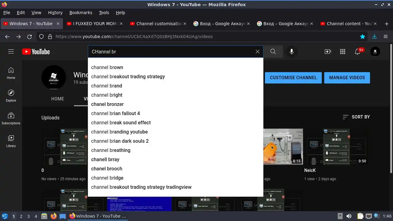This screenshot has height=221, width=393.
Task: Open Library in the sidebar
Action: 11,142
